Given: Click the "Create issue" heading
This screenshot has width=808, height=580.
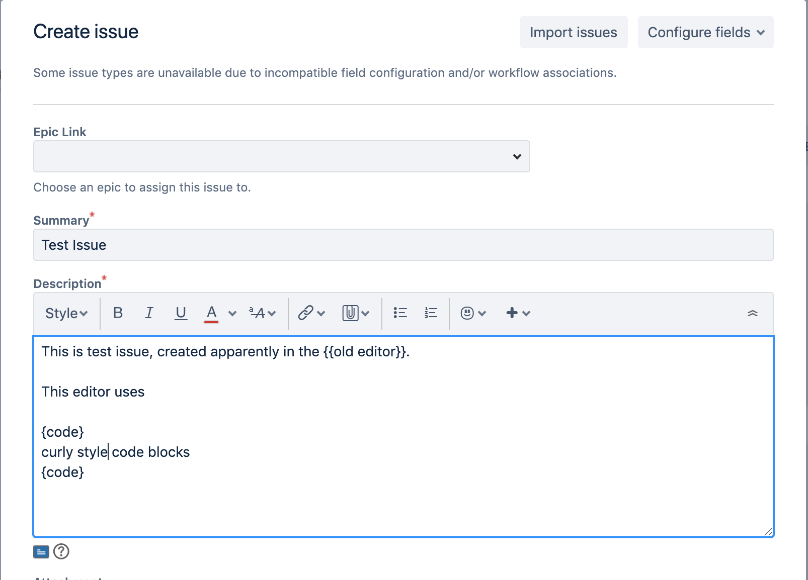Looking at the screenshot, I should 86,32.
